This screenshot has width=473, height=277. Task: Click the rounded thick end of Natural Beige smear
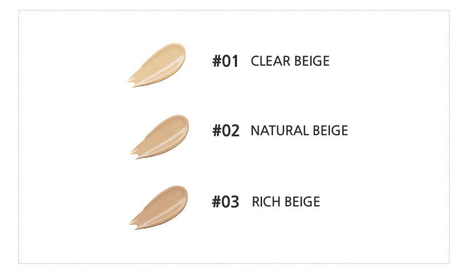(180, 125)
